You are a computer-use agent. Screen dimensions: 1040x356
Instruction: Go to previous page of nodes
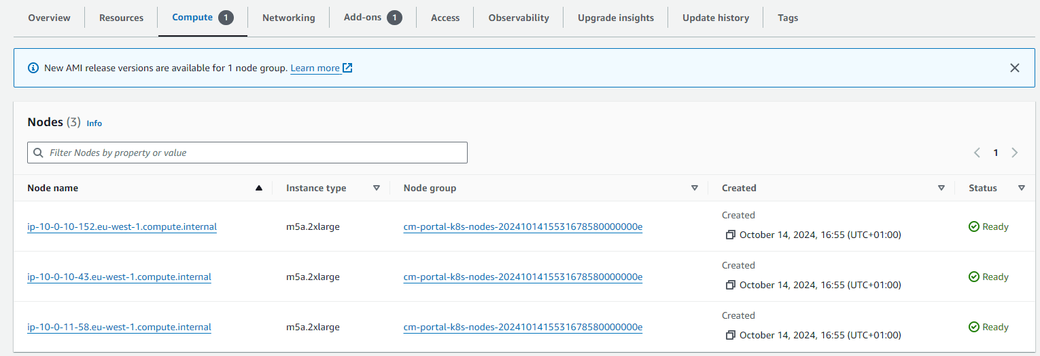[977, 153]
